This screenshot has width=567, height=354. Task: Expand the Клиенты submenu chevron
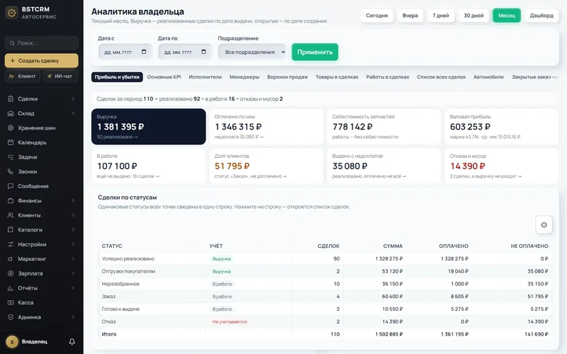(73, 215)
